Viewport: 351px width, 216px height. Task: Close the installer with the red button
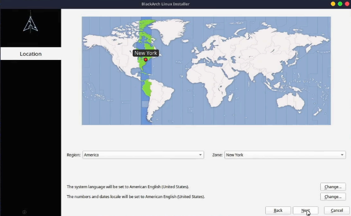pos(346,4)
